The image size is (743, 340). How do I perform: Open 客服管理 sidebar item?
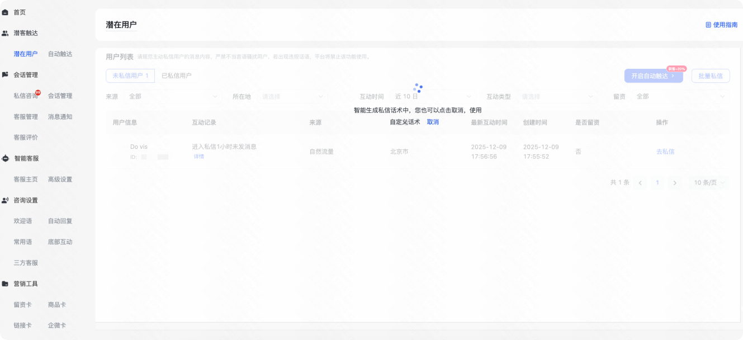[x=26, y=117]
